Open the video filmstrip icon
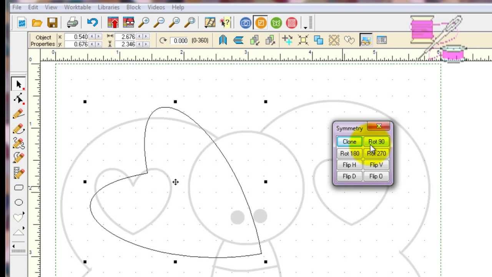The width and height of the screenshot is (492, 277). click(x=210, y=23)
